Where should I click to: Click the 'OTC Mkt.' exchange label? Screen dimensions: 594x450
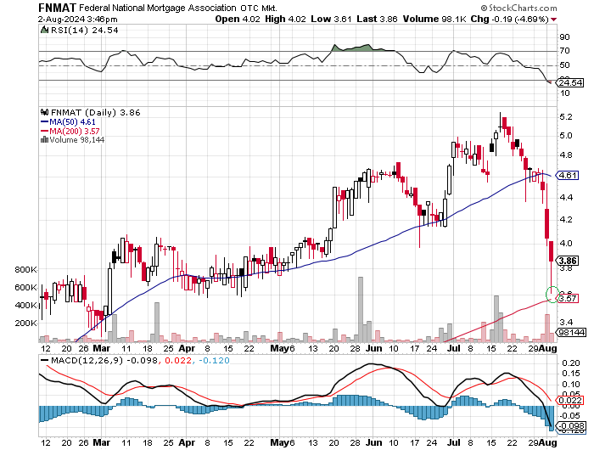[x=258, y=8]
